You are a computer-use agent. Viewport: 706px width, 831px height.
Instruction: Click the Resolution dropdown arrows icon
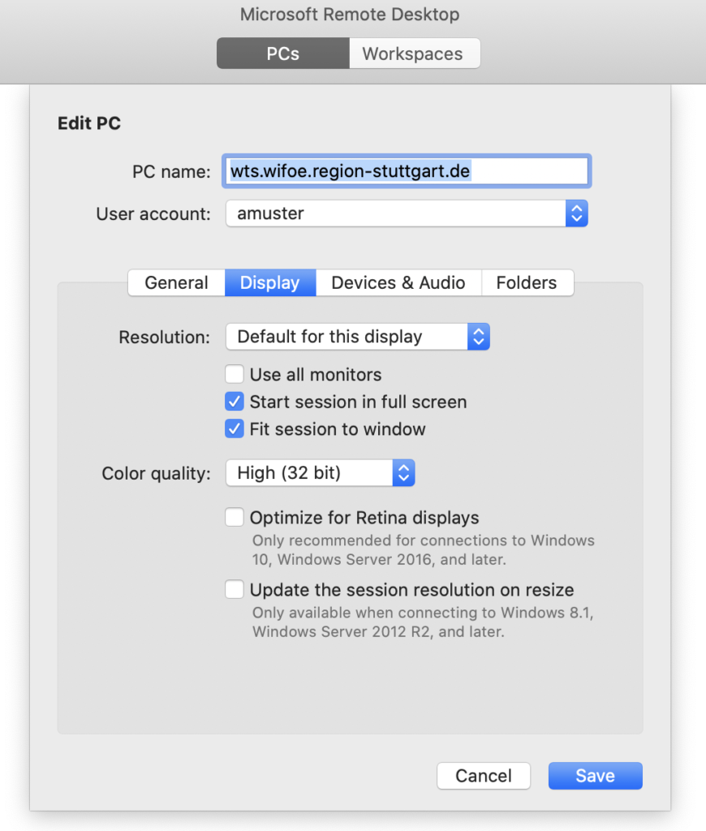(x=479, y=337)
